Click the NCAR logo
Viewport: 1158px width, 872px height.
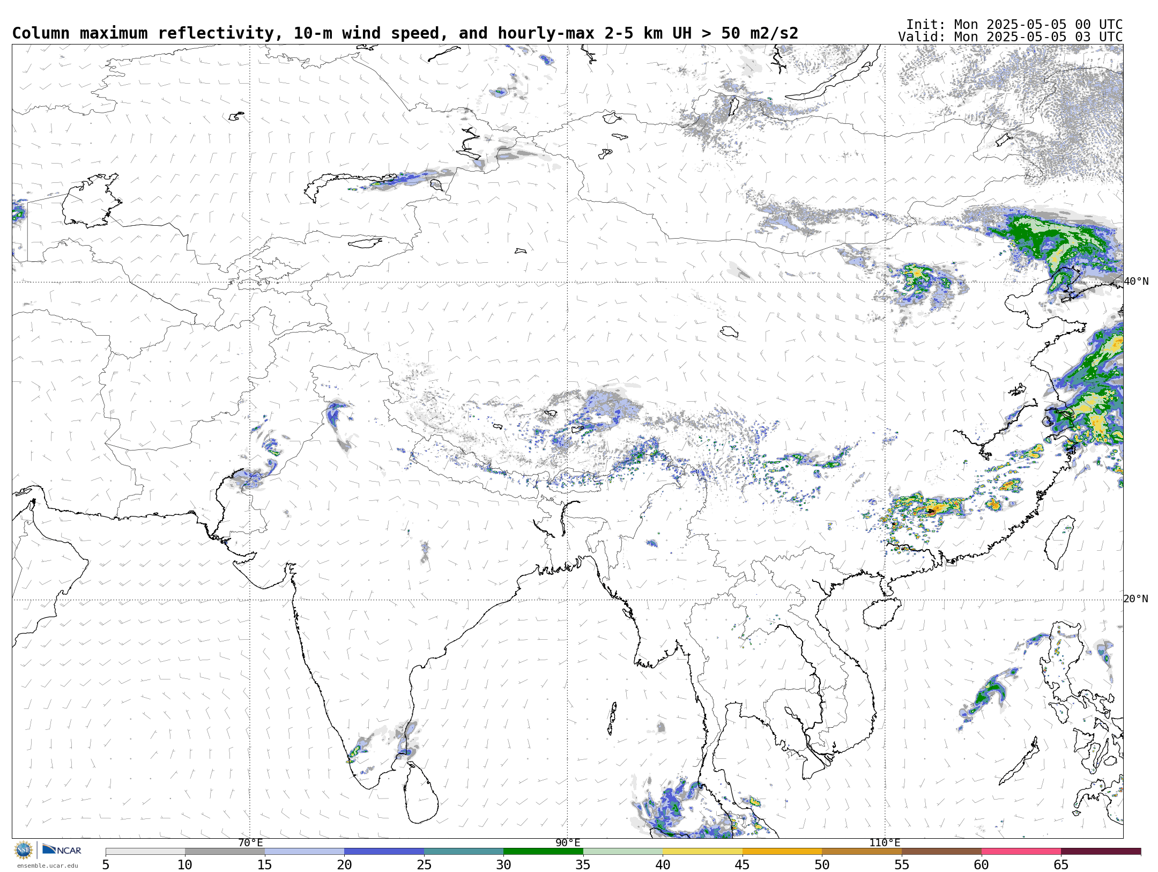pyautogui.click(x=62, y=849)
